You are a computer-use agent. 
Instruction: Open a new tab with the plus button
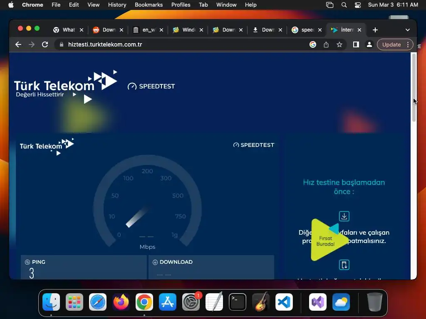(x=375, y=30)
